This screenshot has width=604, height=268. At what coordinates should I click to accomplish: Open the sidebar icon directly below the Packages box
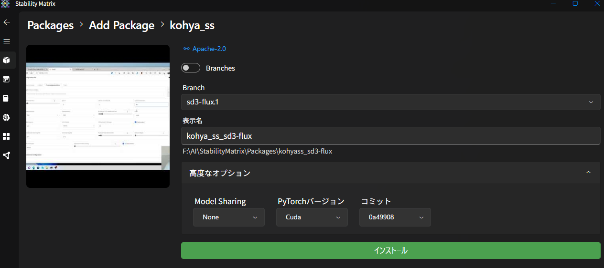click(7, 79)
